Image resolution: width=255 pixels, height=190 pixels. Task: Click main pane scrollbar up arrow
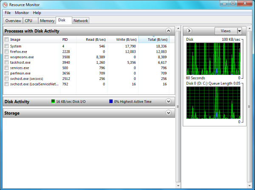(178, 28)
